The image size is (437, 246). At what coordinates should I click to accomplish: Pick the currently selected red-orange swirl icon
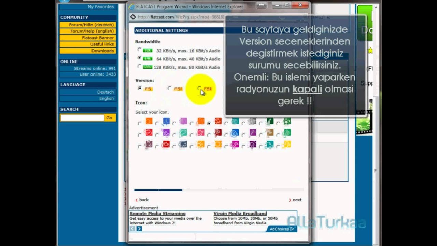(x=218, y=121)
